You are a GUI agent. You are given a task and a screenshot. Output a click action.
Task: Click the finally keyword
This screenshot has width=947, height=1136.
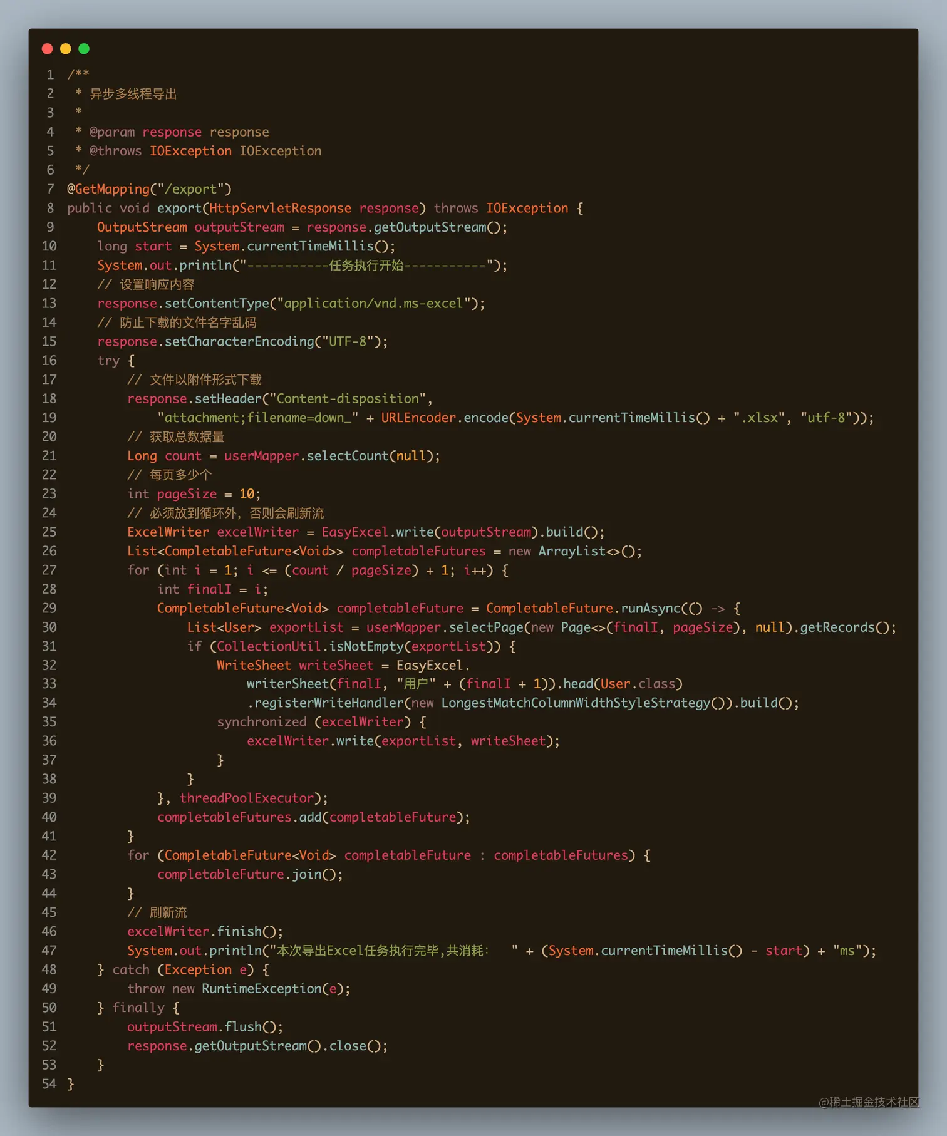click(x=138, y=1008)
